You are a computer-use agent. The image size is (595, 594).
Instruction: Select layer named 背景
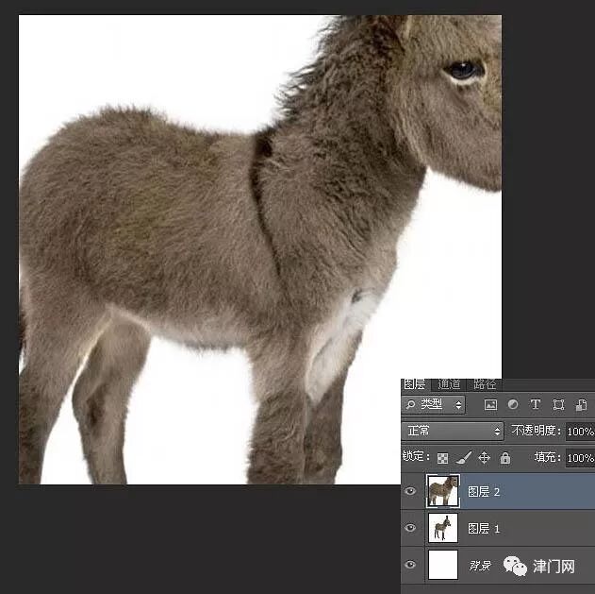coord(480,566)
